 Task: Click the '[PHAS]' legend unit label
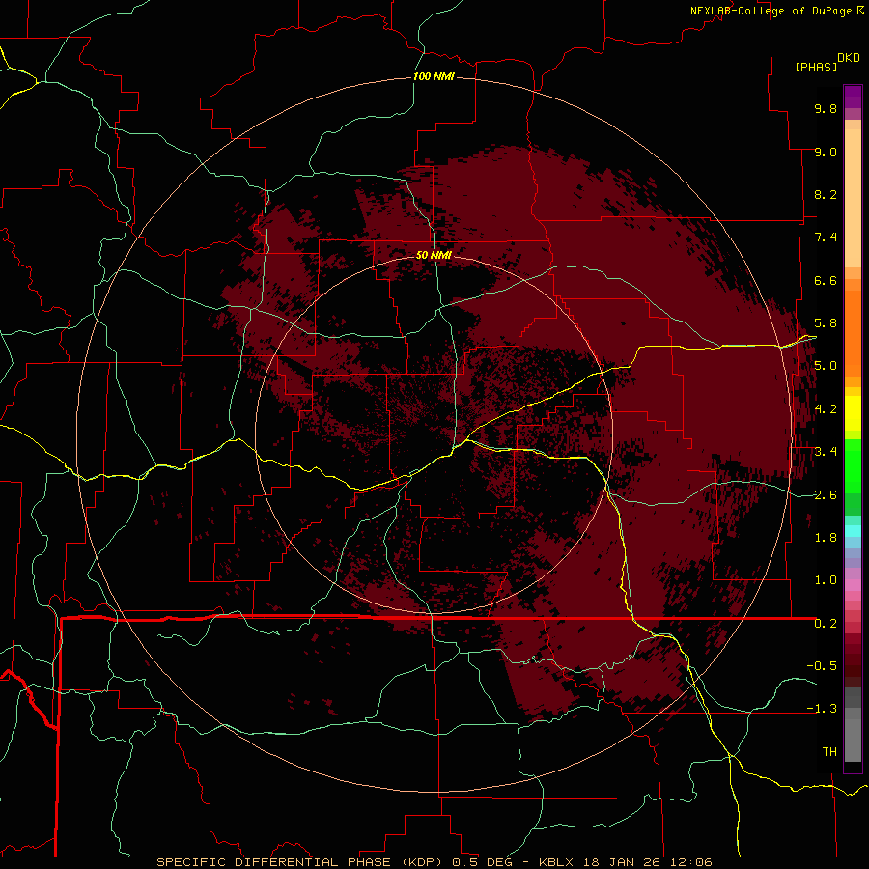pos(816,67)
